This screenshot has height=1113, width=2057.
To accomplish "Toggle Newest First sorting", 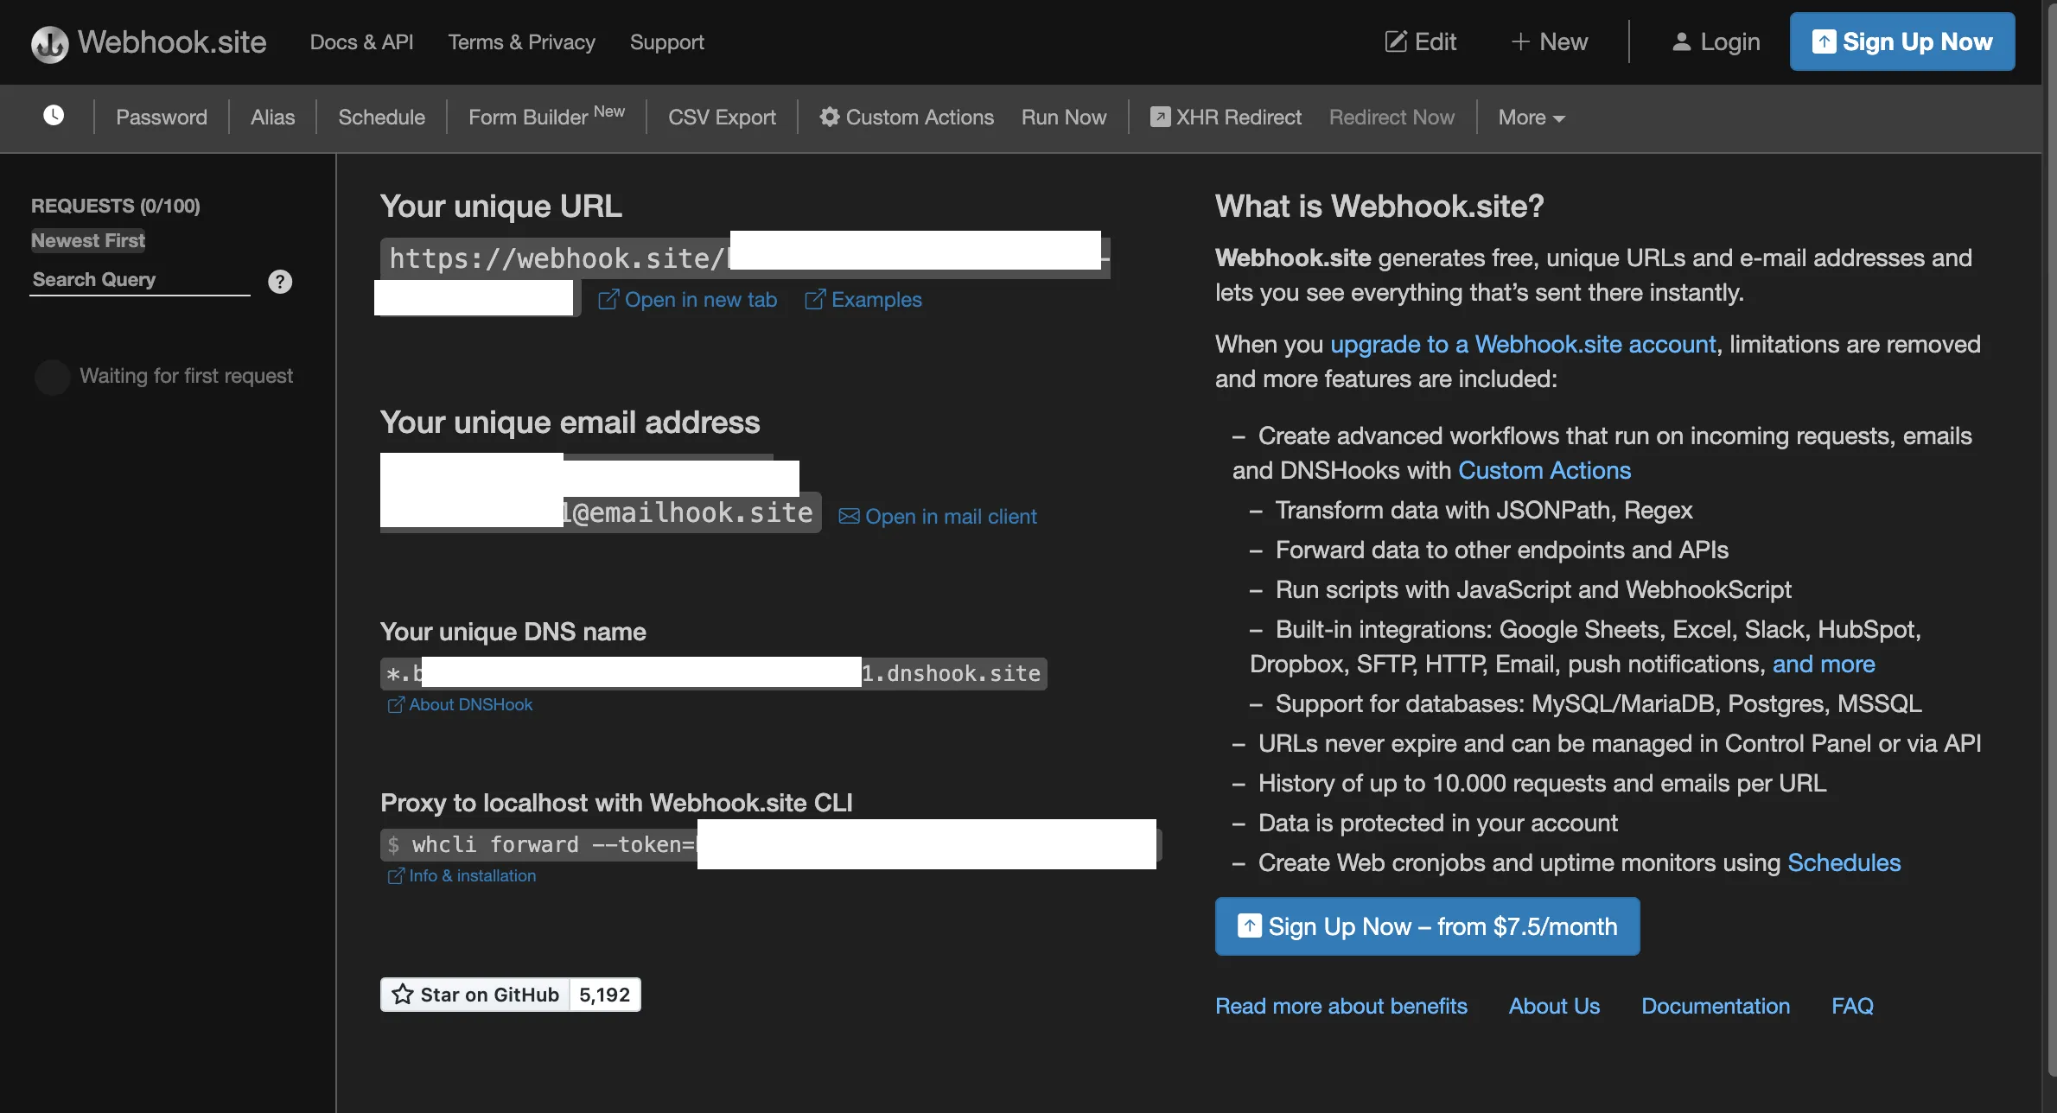I will 88,241.
